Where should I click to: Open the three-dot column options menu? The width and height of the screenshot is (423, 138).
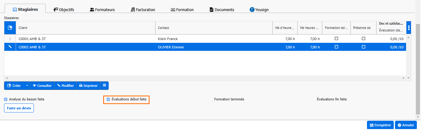[409, 28]
